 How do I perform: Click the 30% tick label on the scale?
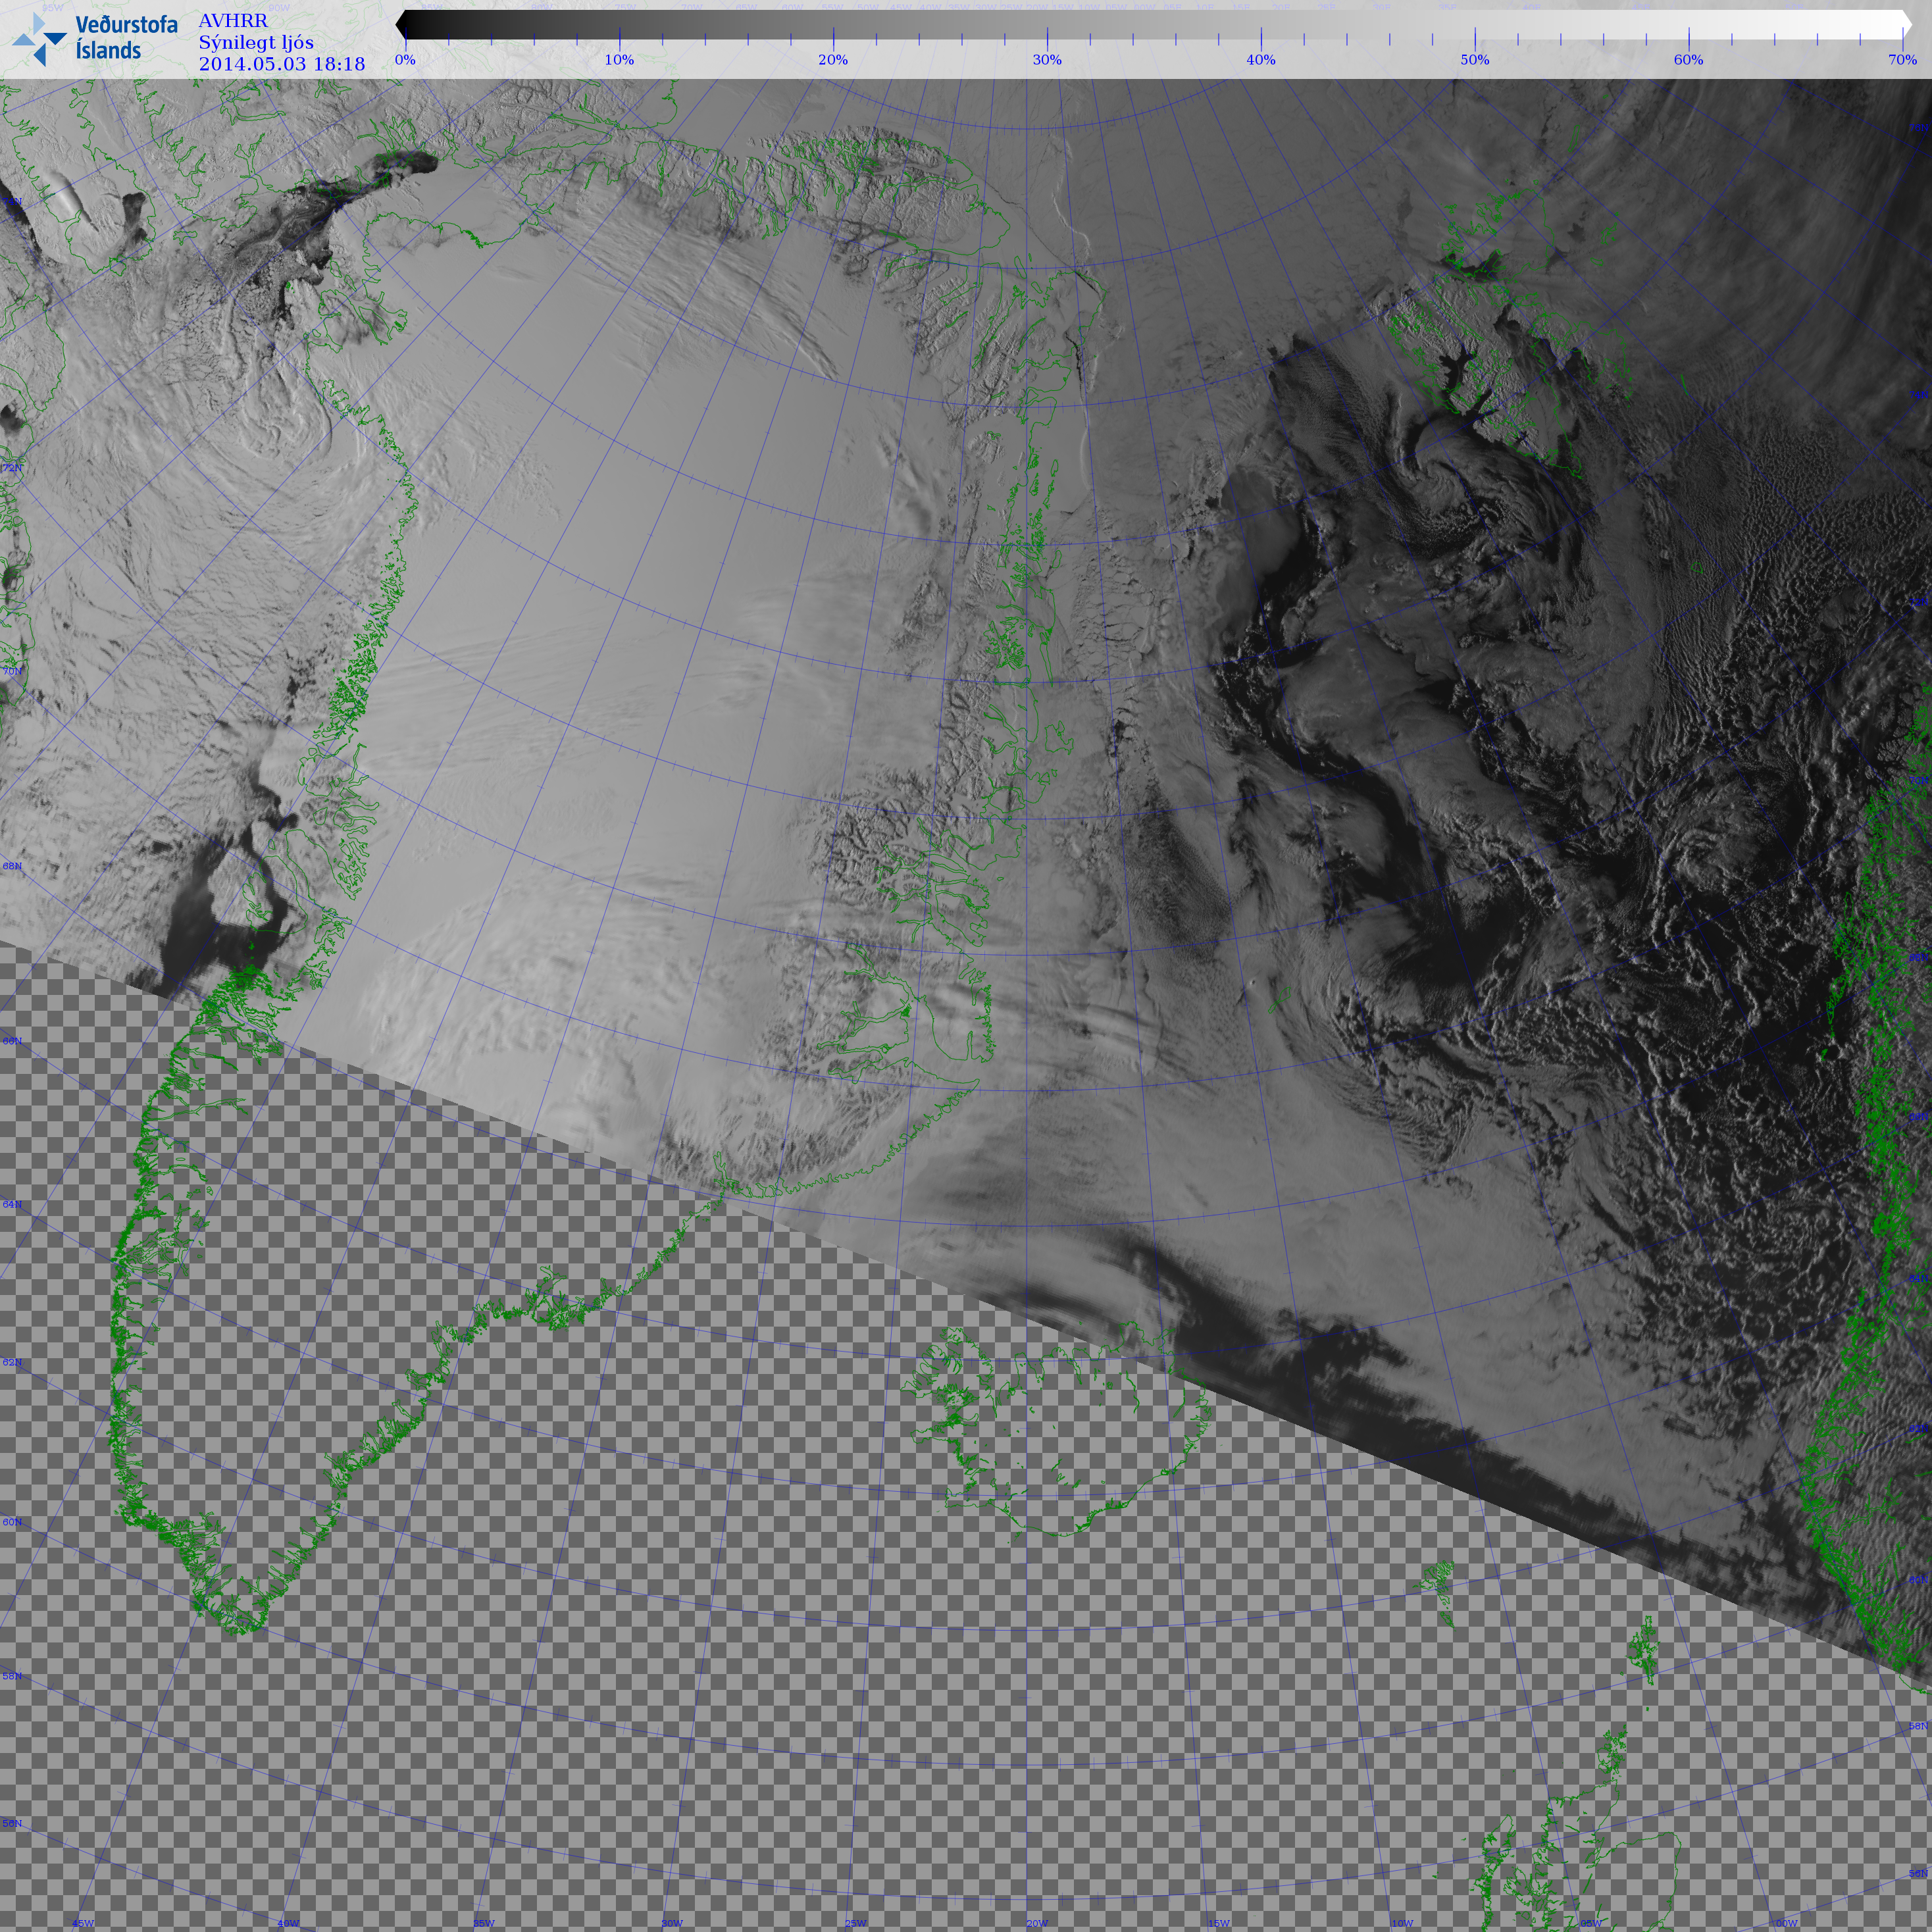point(1047,60)
